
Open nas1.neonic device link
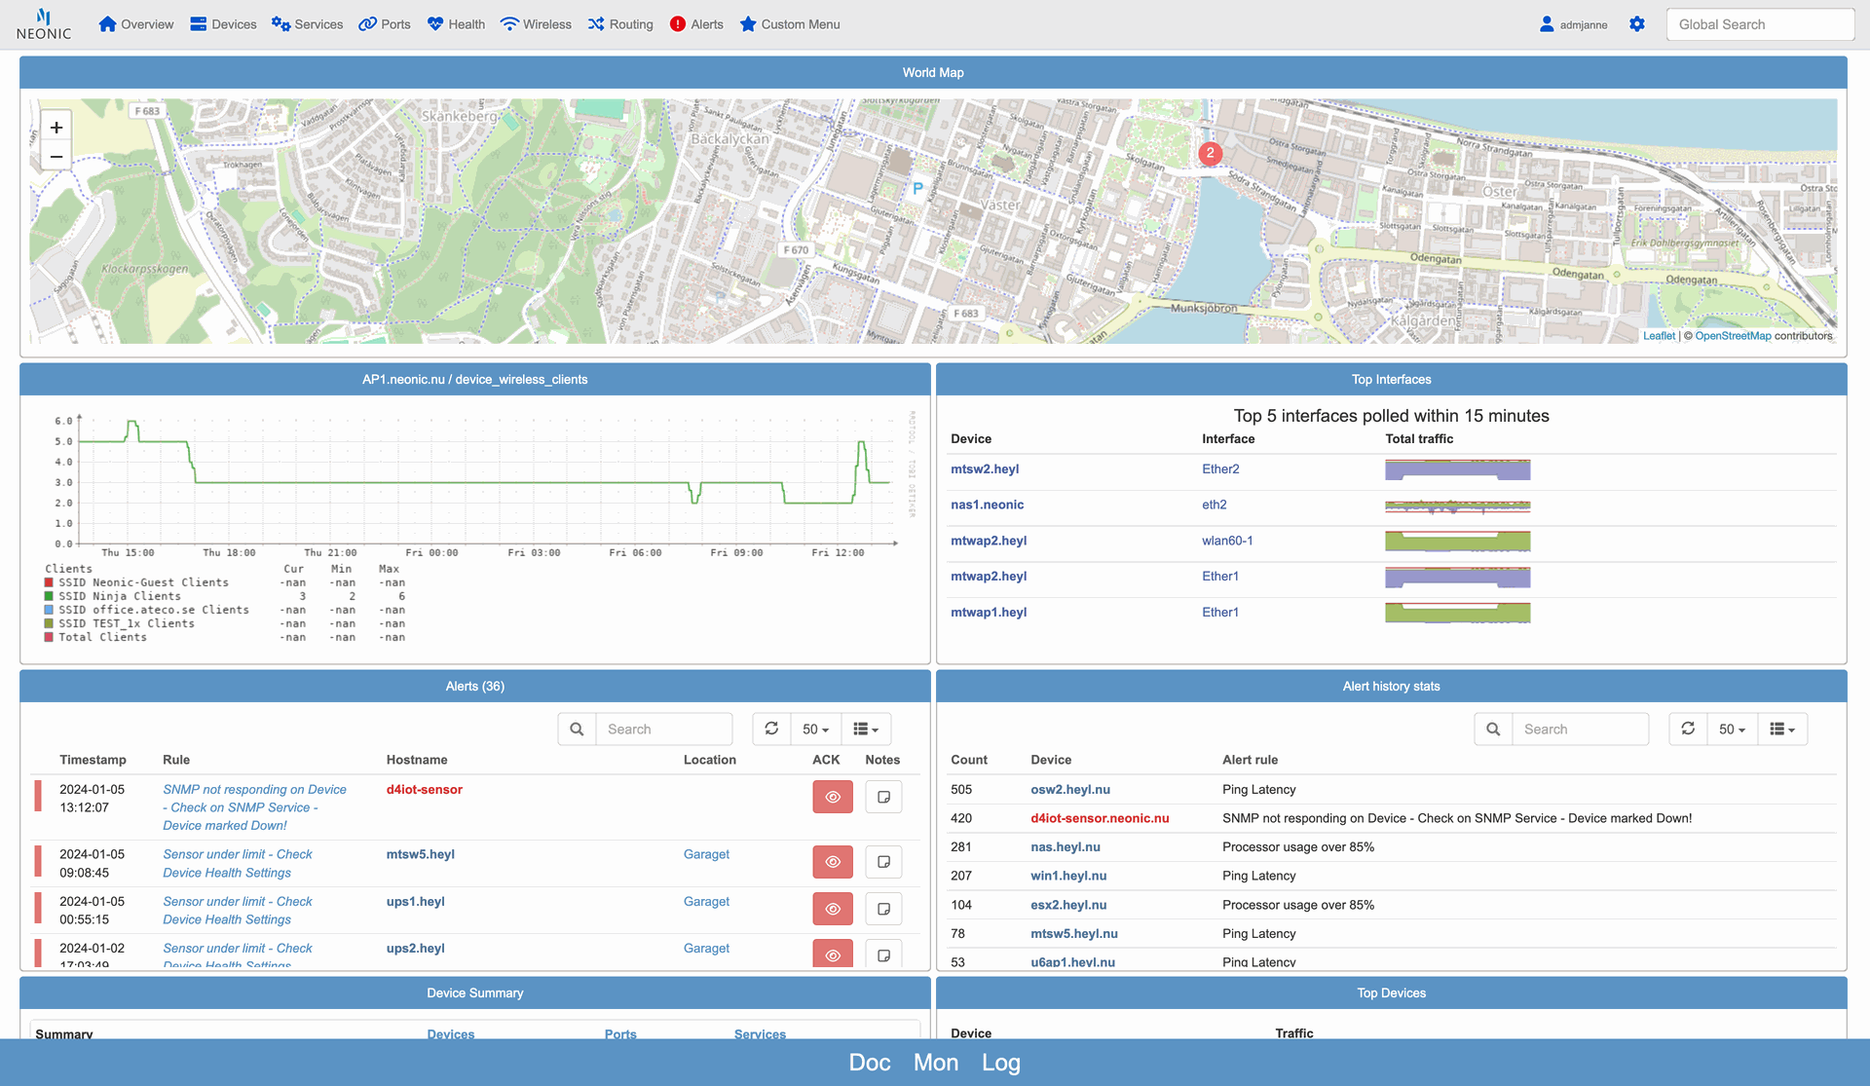pyautogui.click(x=987, y=506)
